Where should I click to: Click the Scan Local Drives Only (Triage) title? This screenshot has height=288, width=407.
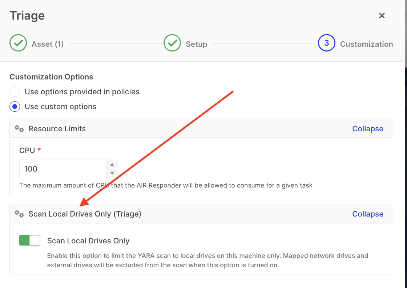(x=85, y=214)
